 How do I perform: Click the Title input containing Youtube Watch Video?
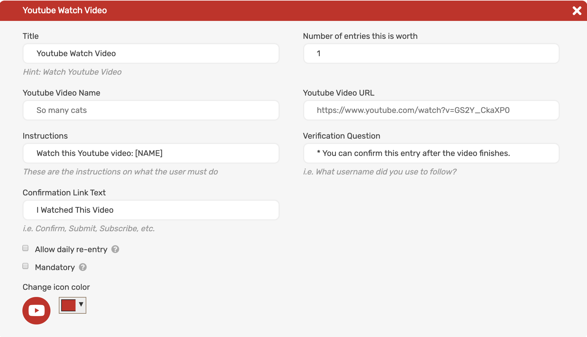150,53
